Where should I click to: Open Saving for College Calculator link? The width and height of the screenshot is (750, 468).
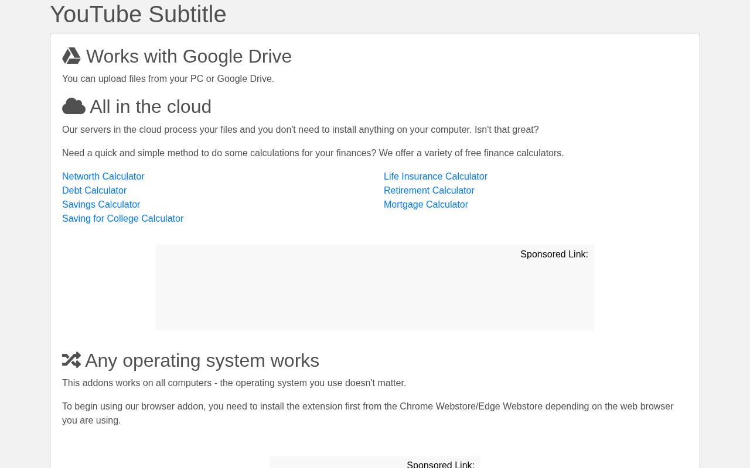pyautogui.click(x=123, y=219)
